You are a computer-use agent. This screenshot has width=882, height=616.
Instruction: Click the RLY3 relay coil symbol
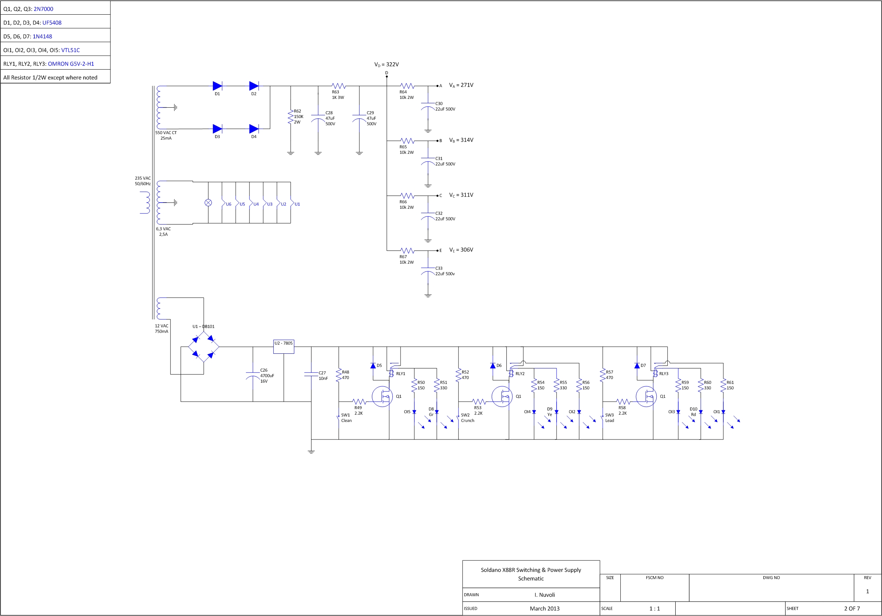pyautogui.click(x=655, y=373)
